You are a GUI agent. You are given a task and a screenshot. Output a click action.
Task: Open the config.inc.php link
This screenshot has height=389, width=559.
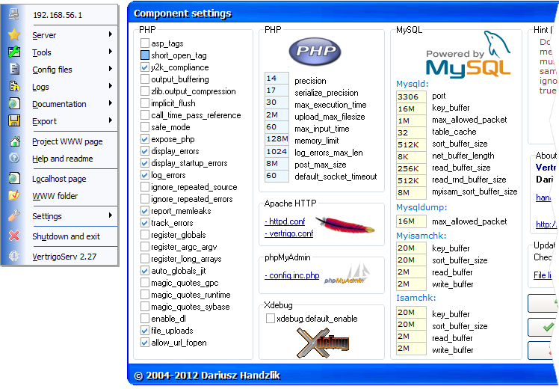coord(292,275)
